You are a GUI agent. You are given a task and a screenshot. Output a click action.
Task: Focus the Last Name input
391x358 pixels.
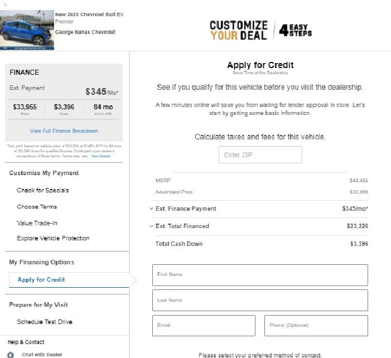click(260, 301)
